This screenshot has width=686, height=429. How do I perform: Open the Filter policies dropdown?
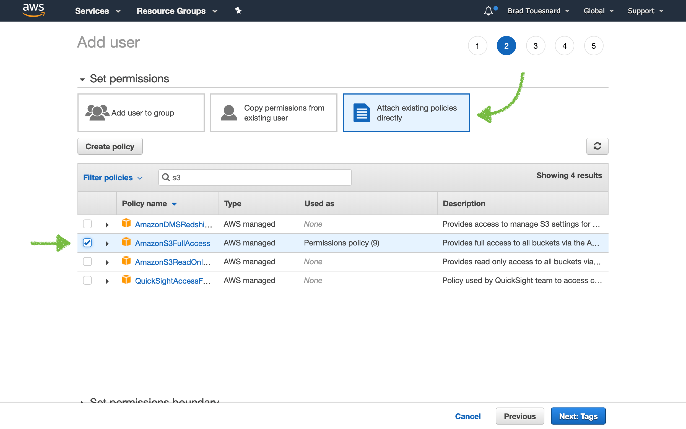click(113, 178)
